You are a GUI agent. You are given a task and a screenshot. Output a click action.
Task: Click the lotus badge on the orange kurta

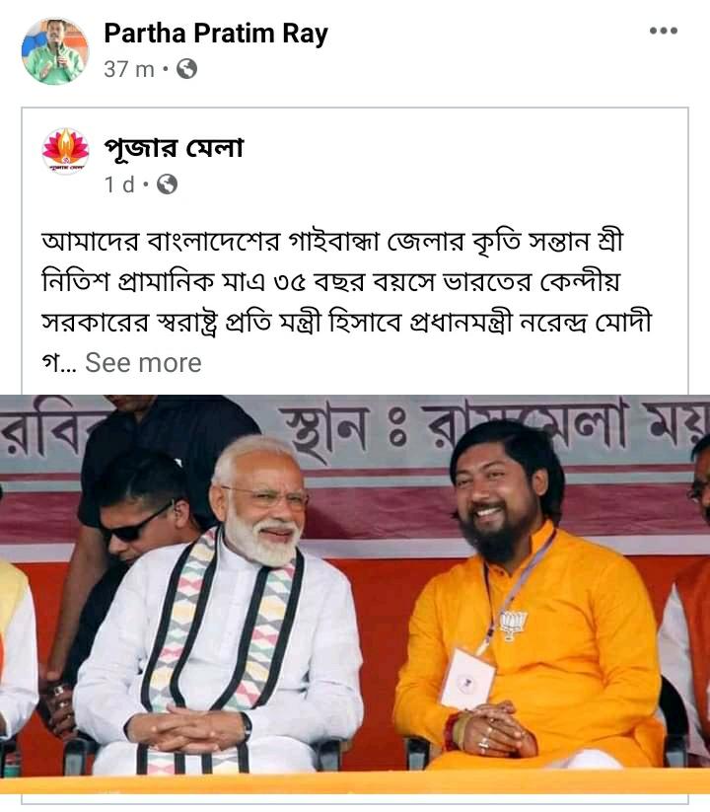[513, 624]
